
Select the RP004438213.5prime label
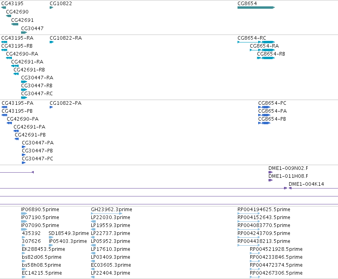point(264,241)
